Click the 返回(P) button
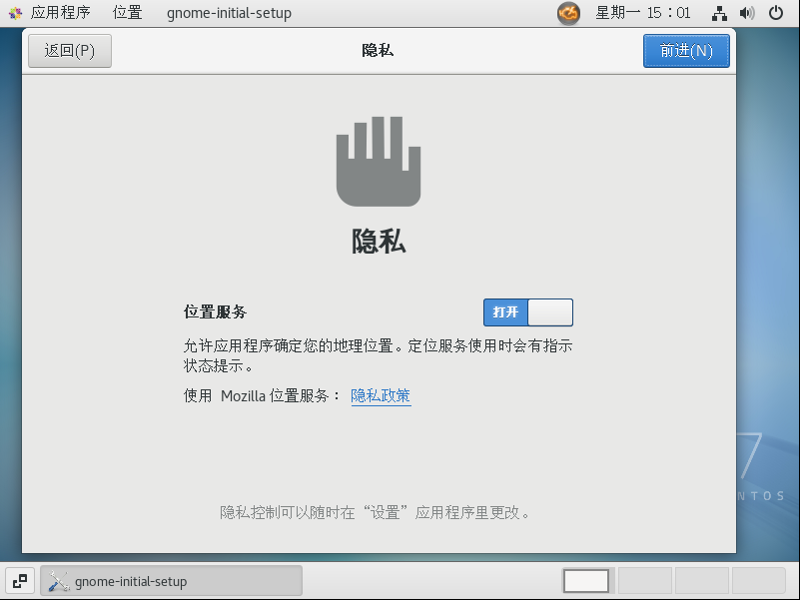The image size is (800, 600). [x=69, y=51]
